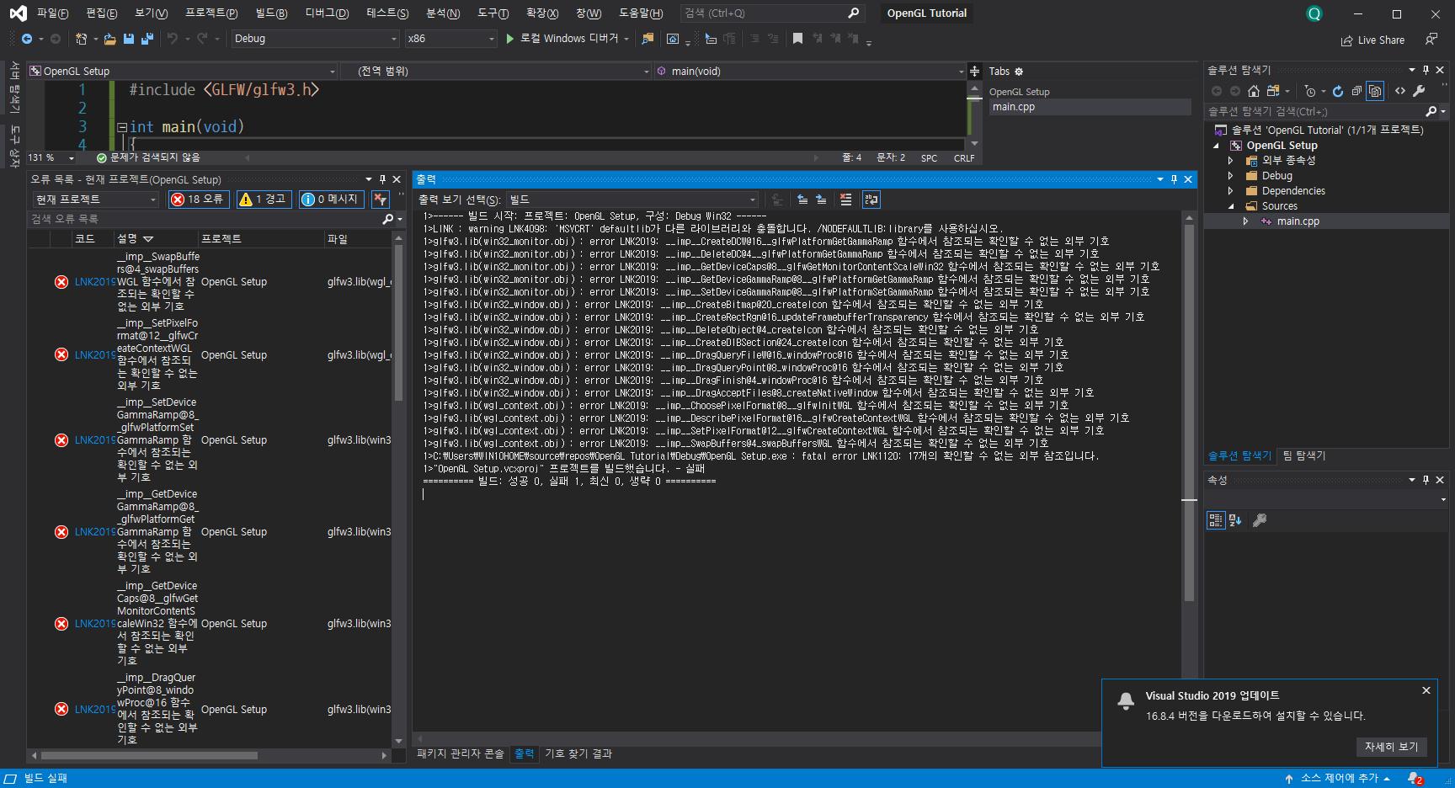This screenshot has width=1455, height=788.
Task: Click the 솔루션 탐색기 검색 field
Action: [1314, 111]
